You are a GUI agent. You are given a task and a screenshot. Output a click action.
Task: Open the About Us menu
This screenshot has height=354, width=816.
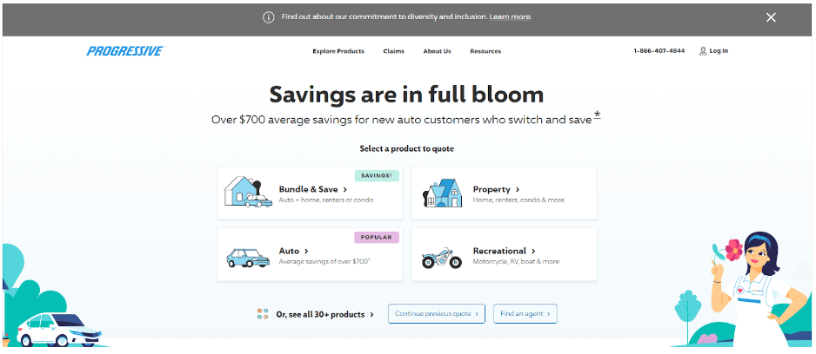point(437,51)
